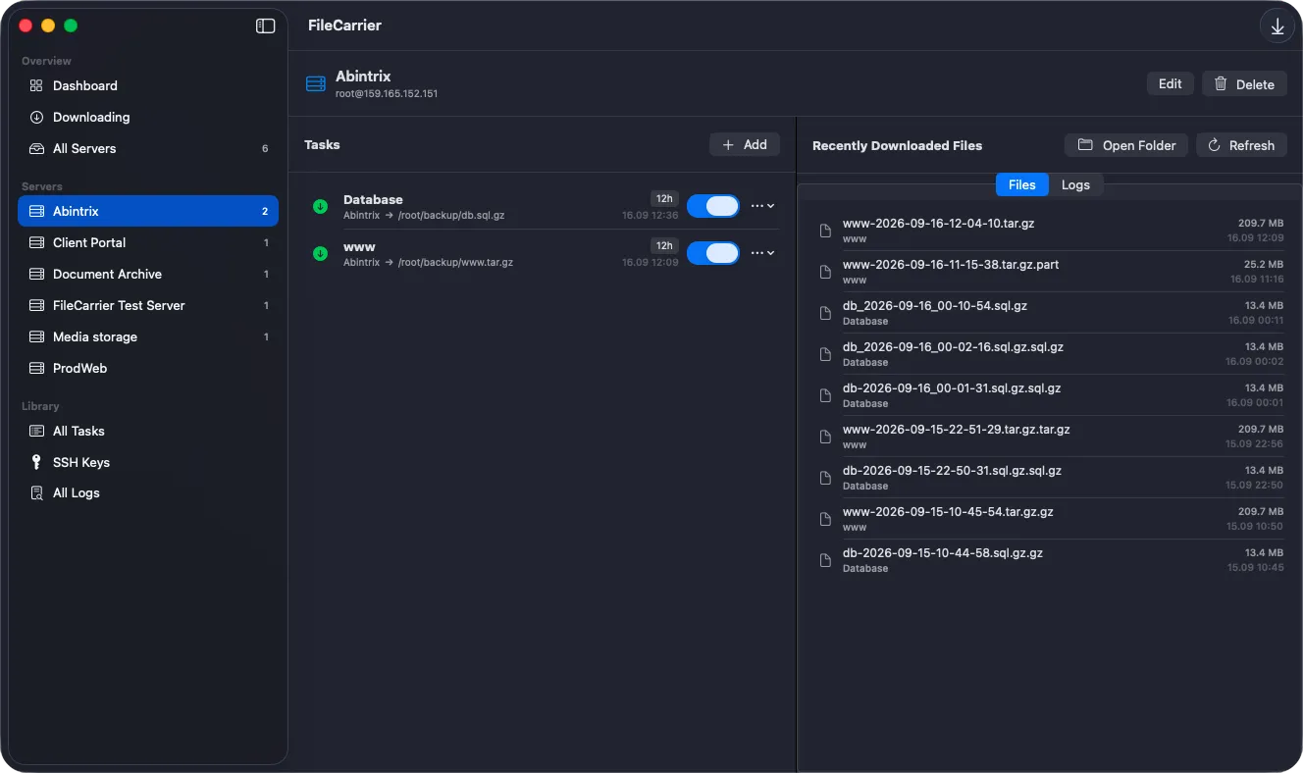Open All Tasks in Library

pyautogui.click(x=148, y=431)
